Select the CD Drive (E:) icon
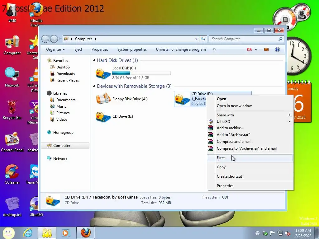319x239 pixels. coord(103,117)
